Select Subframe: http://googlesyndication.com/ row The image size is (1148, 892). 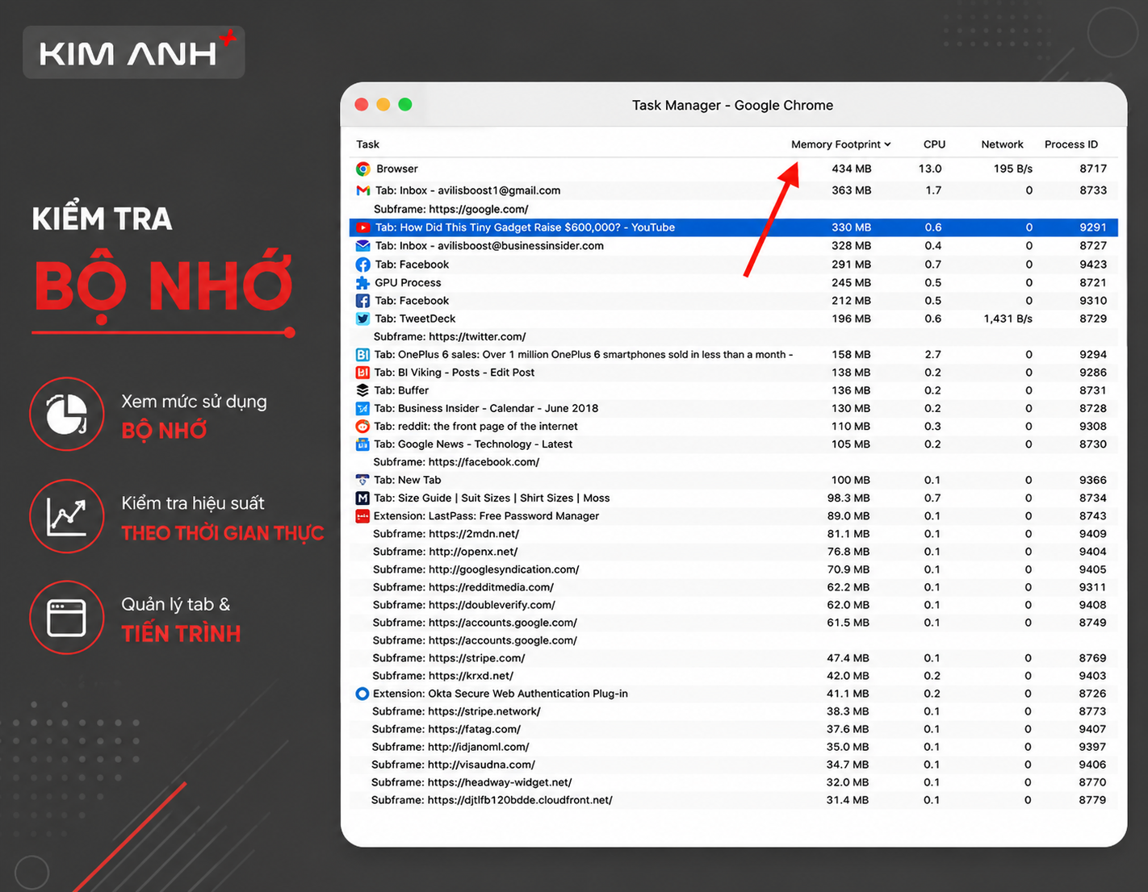pos(733,569)
